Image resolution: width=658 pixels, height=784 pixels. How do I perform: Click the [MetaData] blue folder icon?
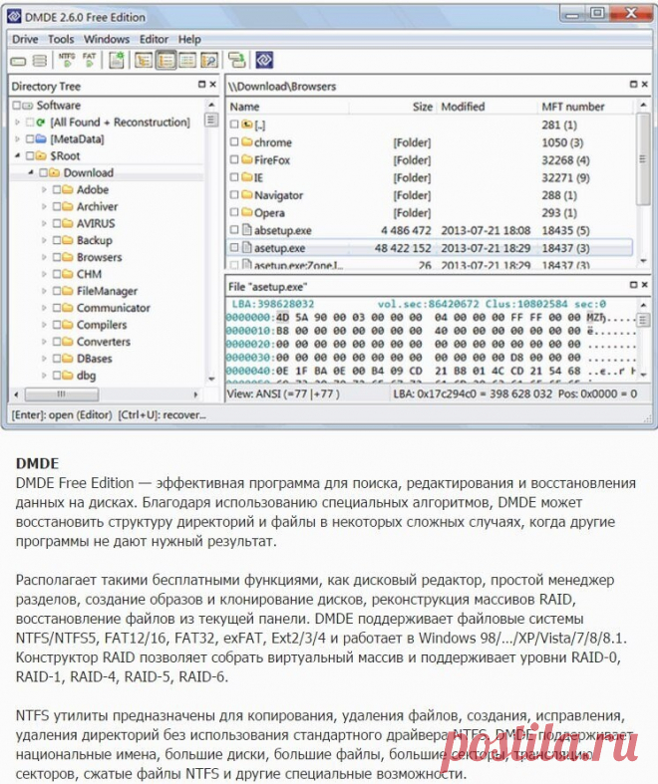pos(41,138)
